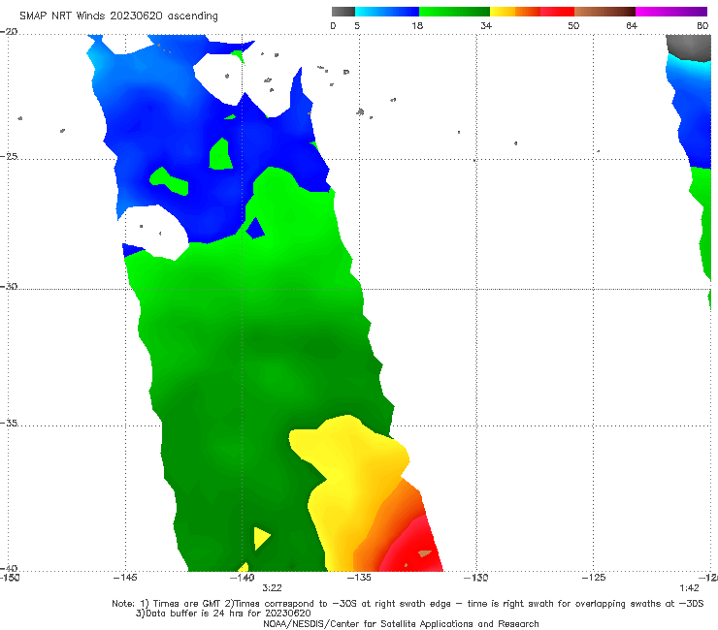Screen dimensions: 718x630
Task: Click the colorbar label "80" at the far end
Action: point(702,25)
